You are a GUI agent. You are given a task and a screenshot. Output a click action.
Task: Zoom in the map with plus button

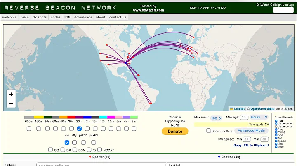tap(11, 95)
